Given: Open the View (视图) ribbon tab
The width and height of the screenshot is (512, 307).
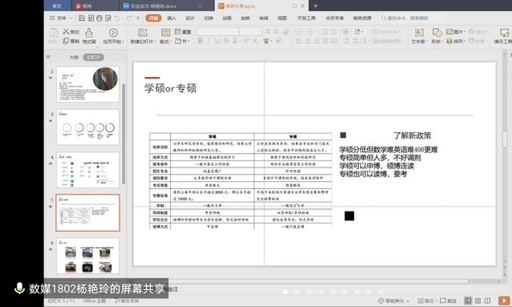Looking at the screenshot, I should pos(282,18).
